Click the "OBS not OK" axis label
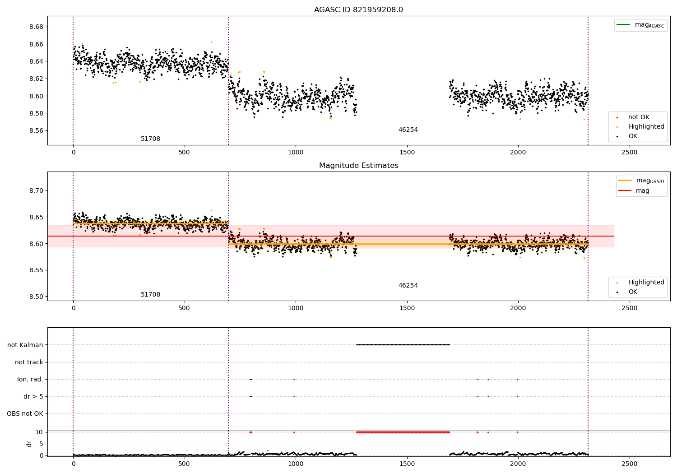The image size is (677, 474). (x=25, y=414)
